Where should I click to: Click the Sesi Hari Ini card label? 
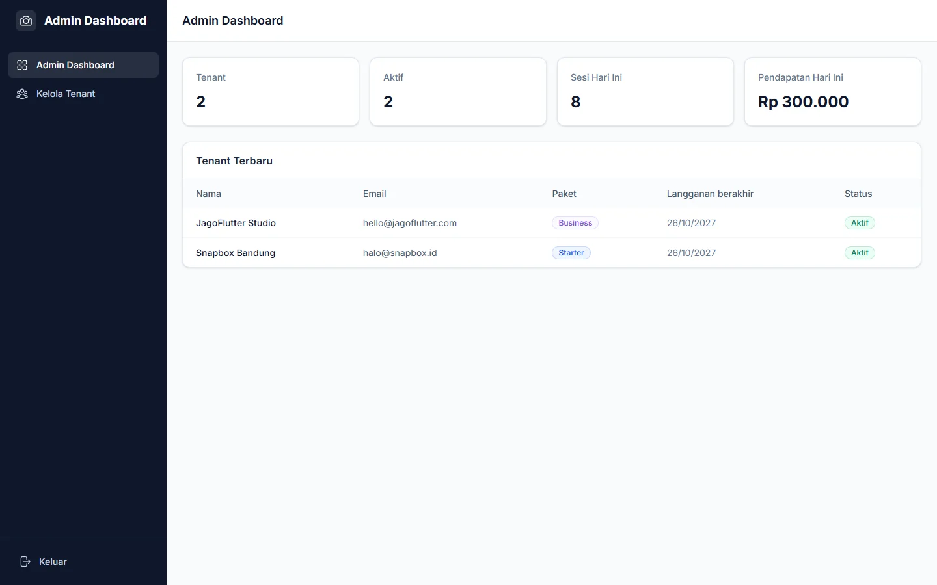pos(596,77)
